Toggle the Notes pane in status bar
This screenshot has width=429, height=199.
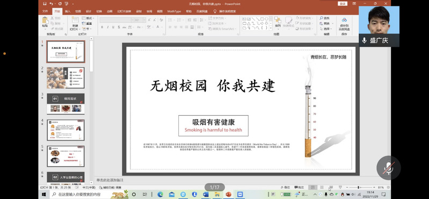point(286,187)
